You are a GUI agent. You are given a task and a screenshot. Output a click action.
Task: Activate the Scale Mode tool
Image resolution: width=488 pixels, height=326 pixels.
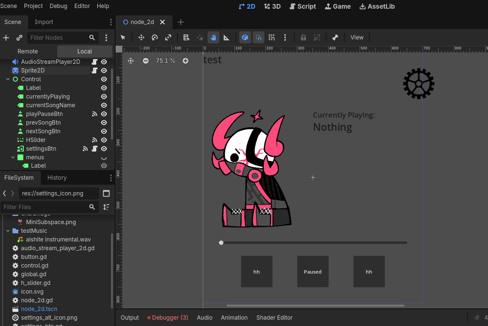click(x=168, y=37)
